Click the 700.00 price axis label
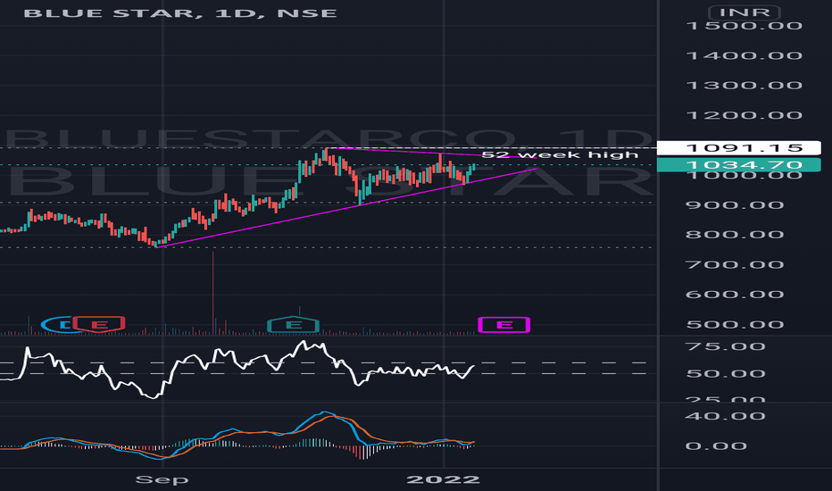The width and height of the screenshot is (832, 491). 735,264
